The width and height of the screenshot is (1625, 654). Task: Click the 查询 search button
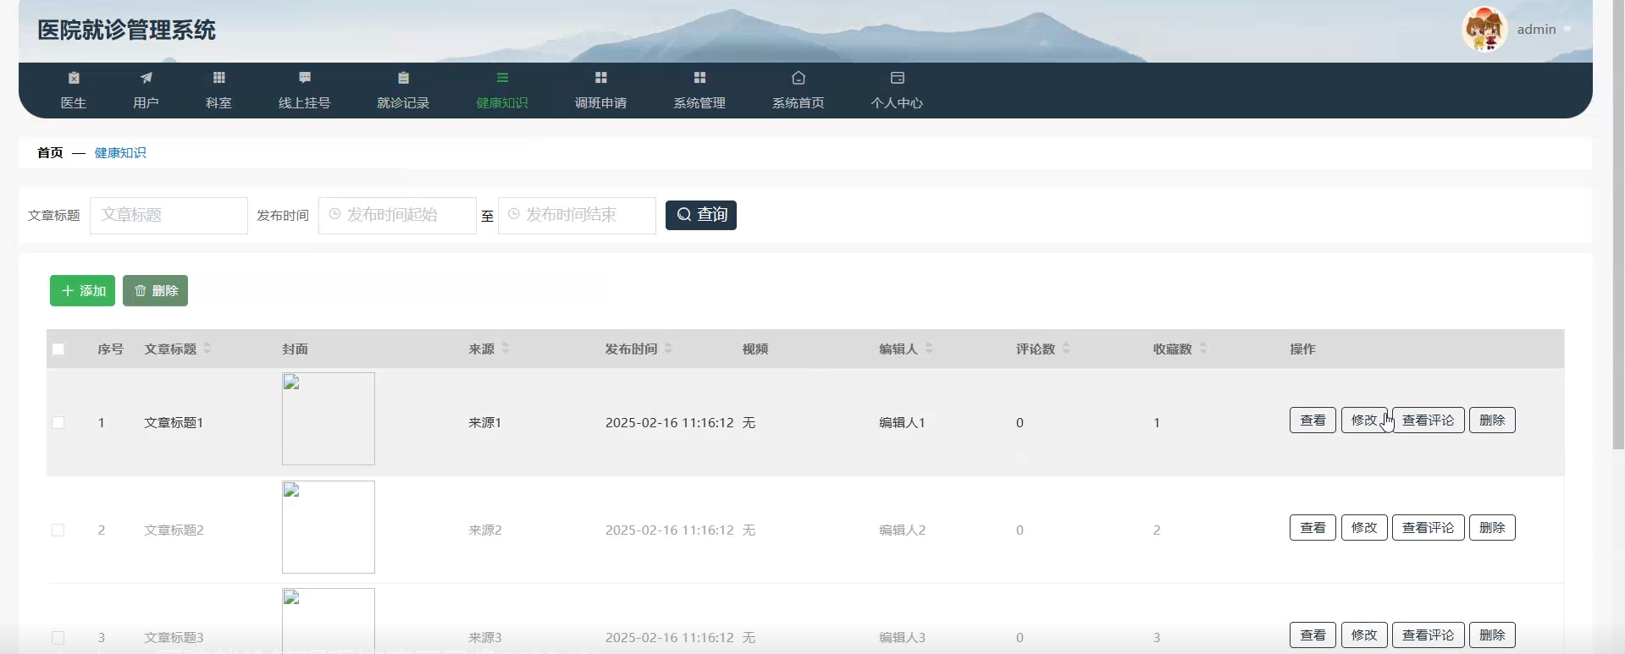pos(701,215)
